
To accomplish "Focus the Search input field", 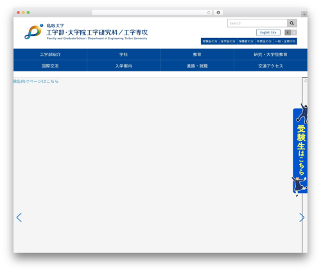I will [257, 23].
